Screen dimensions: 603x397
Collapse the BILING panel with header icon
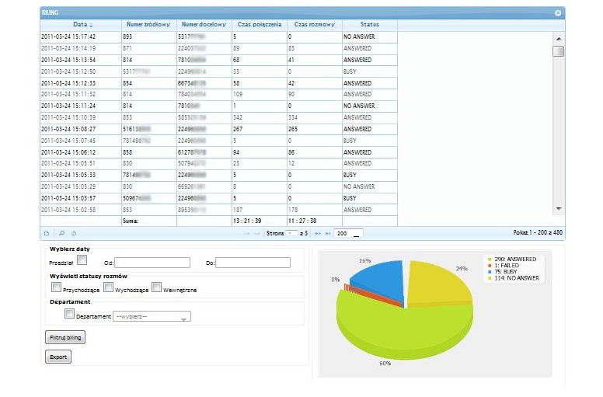point(558,13)
